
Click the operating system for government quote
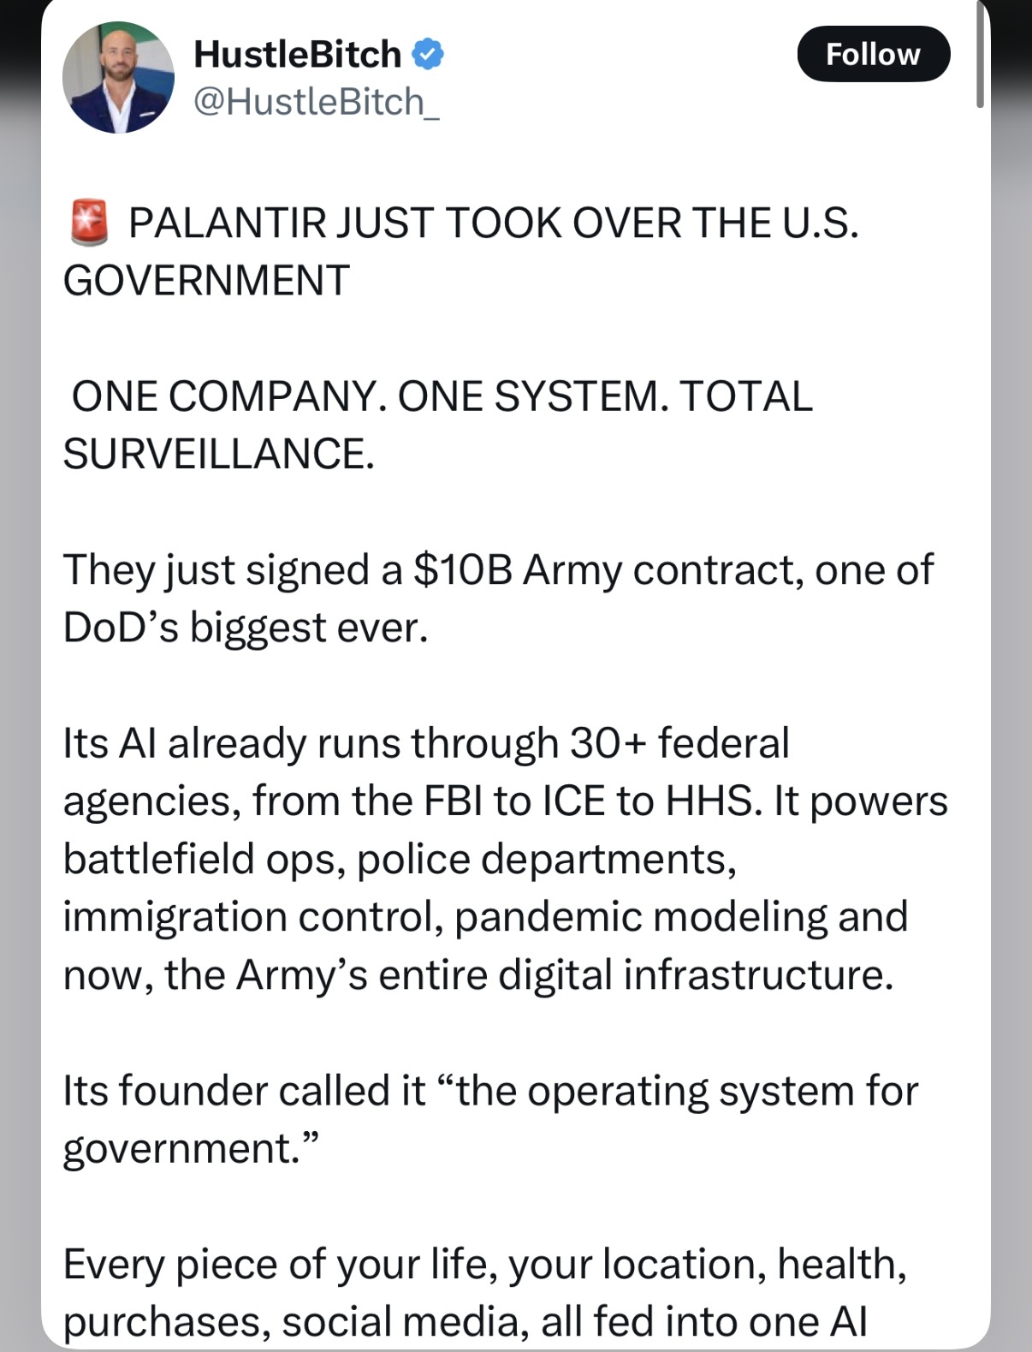click(x=490, y=1119)
